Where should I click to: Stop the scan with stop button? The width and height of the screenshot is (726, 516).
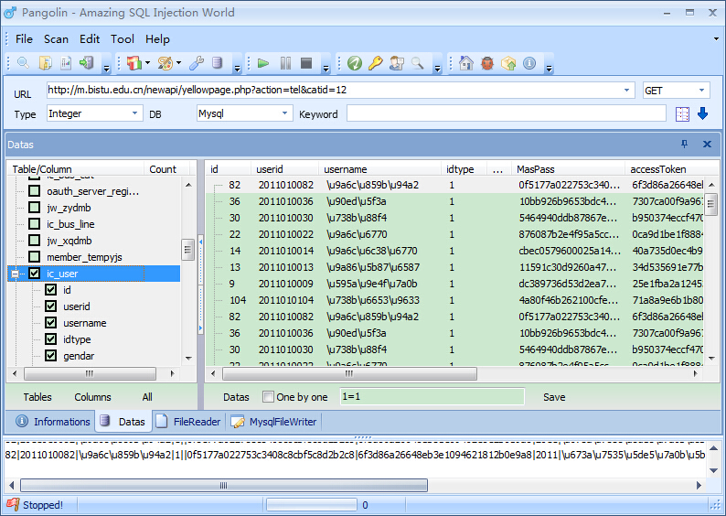click(306, 63)
